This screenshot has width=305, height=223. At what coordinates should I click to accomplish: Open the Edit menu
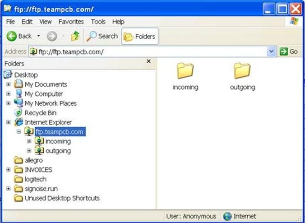[27, 22]
